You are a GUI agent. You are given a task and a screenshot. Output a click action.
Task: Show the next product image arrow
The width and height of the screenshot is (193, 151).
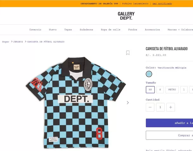(x=128, y=102)
